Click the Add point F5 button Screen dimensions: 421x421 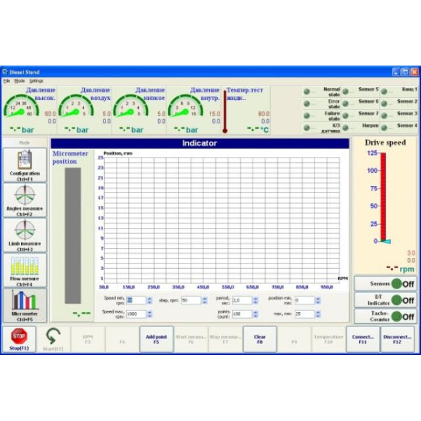[x=156, y=339]
